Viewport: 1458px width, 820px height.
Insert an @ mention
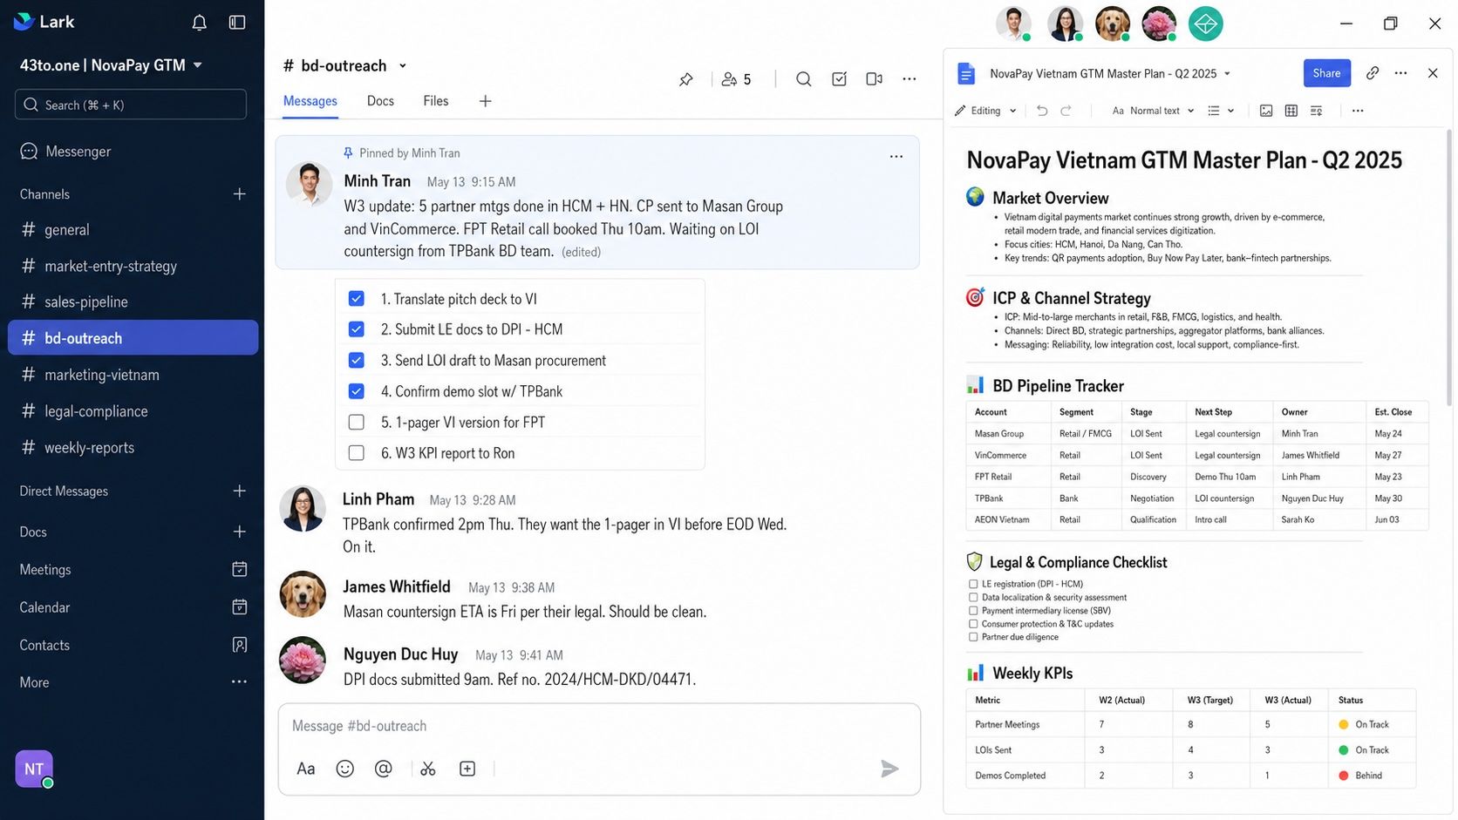[384, 769]
